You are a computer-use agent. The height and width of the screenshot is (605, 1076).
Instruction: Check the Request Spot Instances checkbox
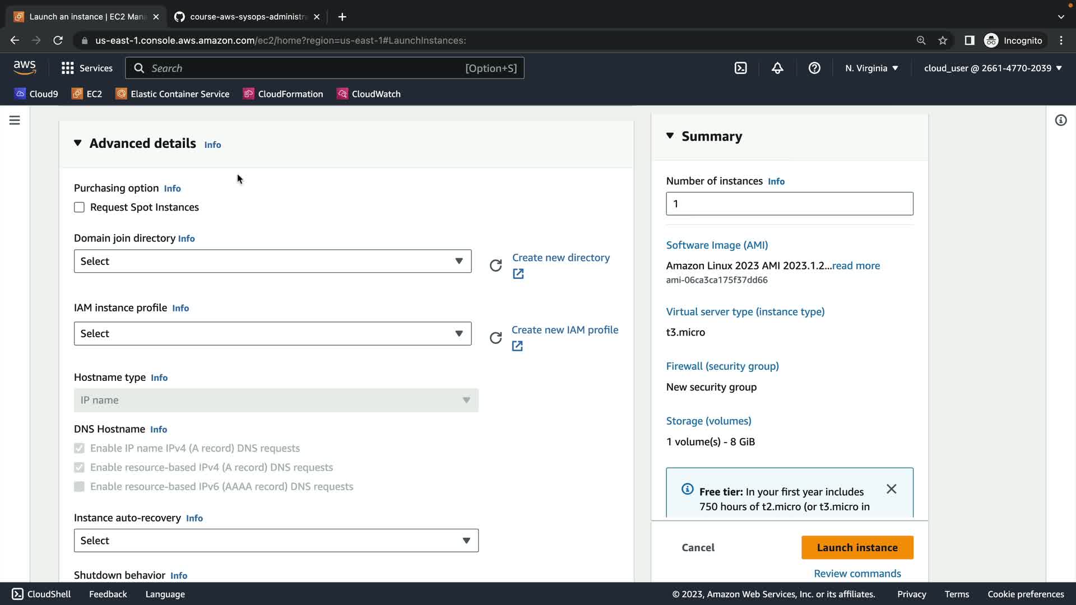pyautogui.click(x=79, y=207)
